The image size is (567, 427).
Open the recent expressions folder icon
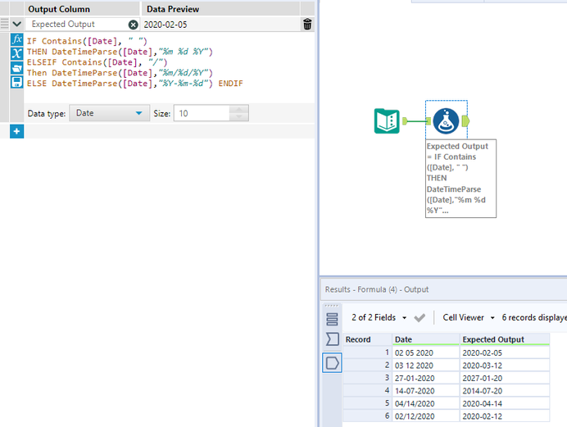pos(16,68)
